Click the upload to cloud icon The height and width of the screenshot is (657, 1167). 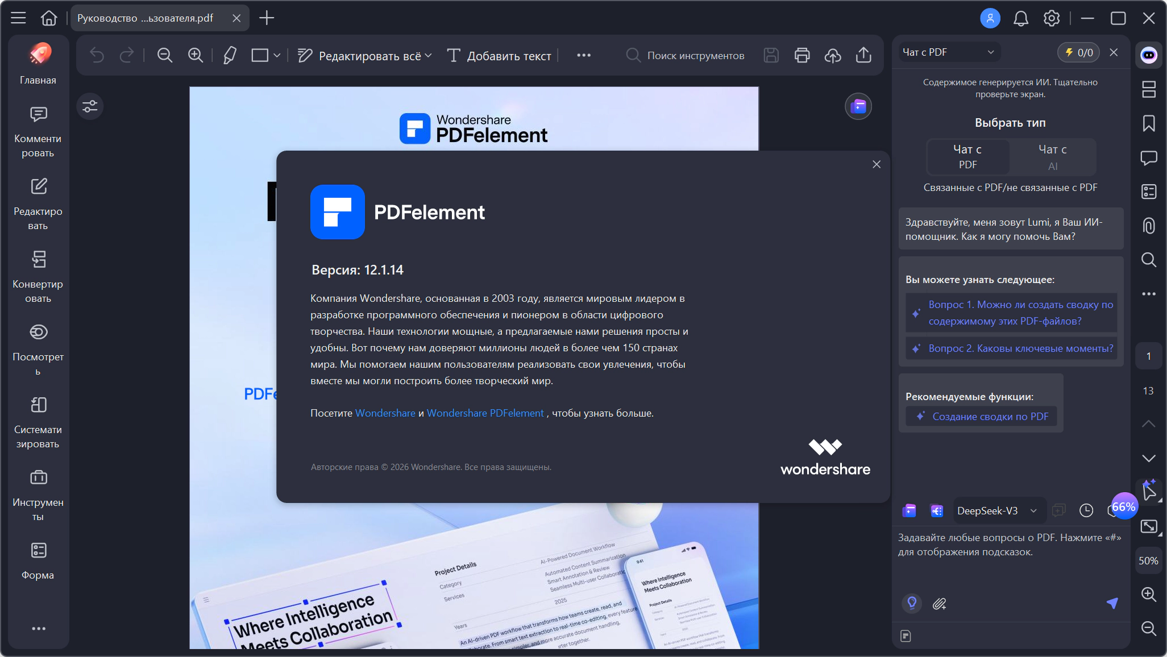pyautogui.click(x=833, y=55)
